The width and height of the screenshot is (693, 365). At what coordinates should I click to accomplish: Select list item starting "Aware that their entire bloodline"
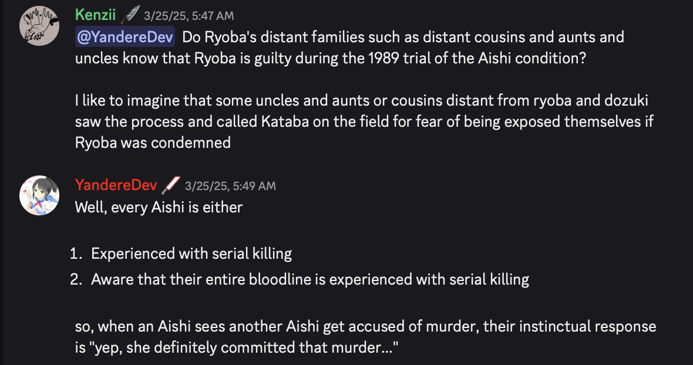pos(310,279)
